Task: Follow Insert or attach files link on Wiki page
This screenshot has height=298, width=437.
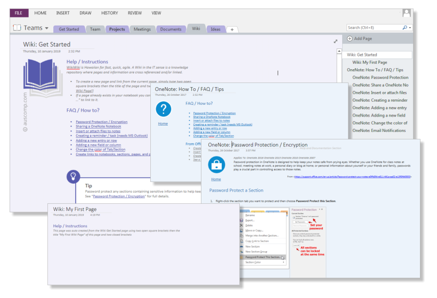Action: (98, 131)
